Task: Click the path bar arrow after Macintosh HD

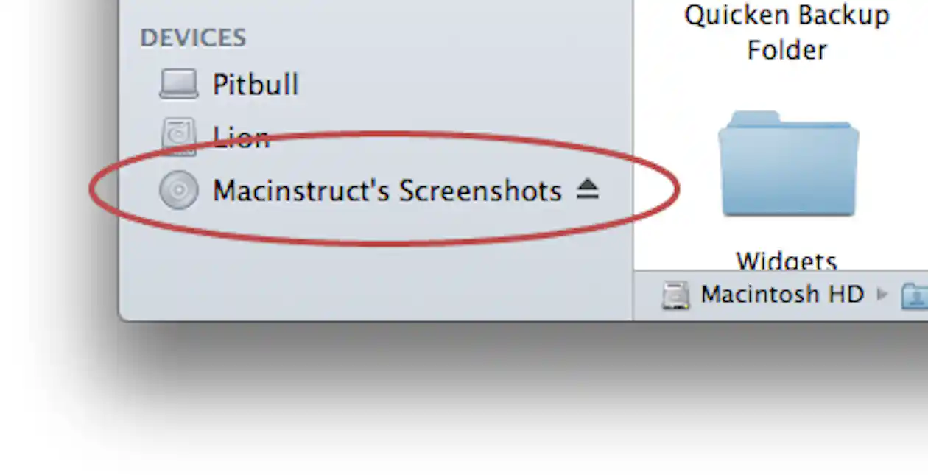Action: click(882, 295)
